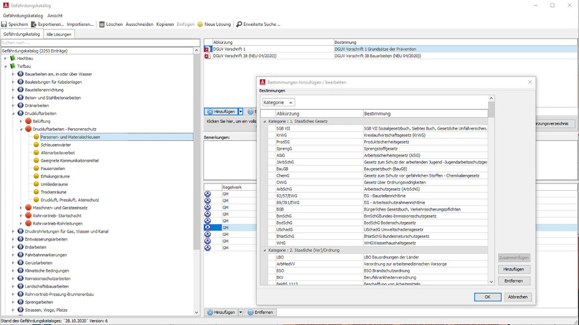Click the yellow Neue Lösung icon

[200, 24]
